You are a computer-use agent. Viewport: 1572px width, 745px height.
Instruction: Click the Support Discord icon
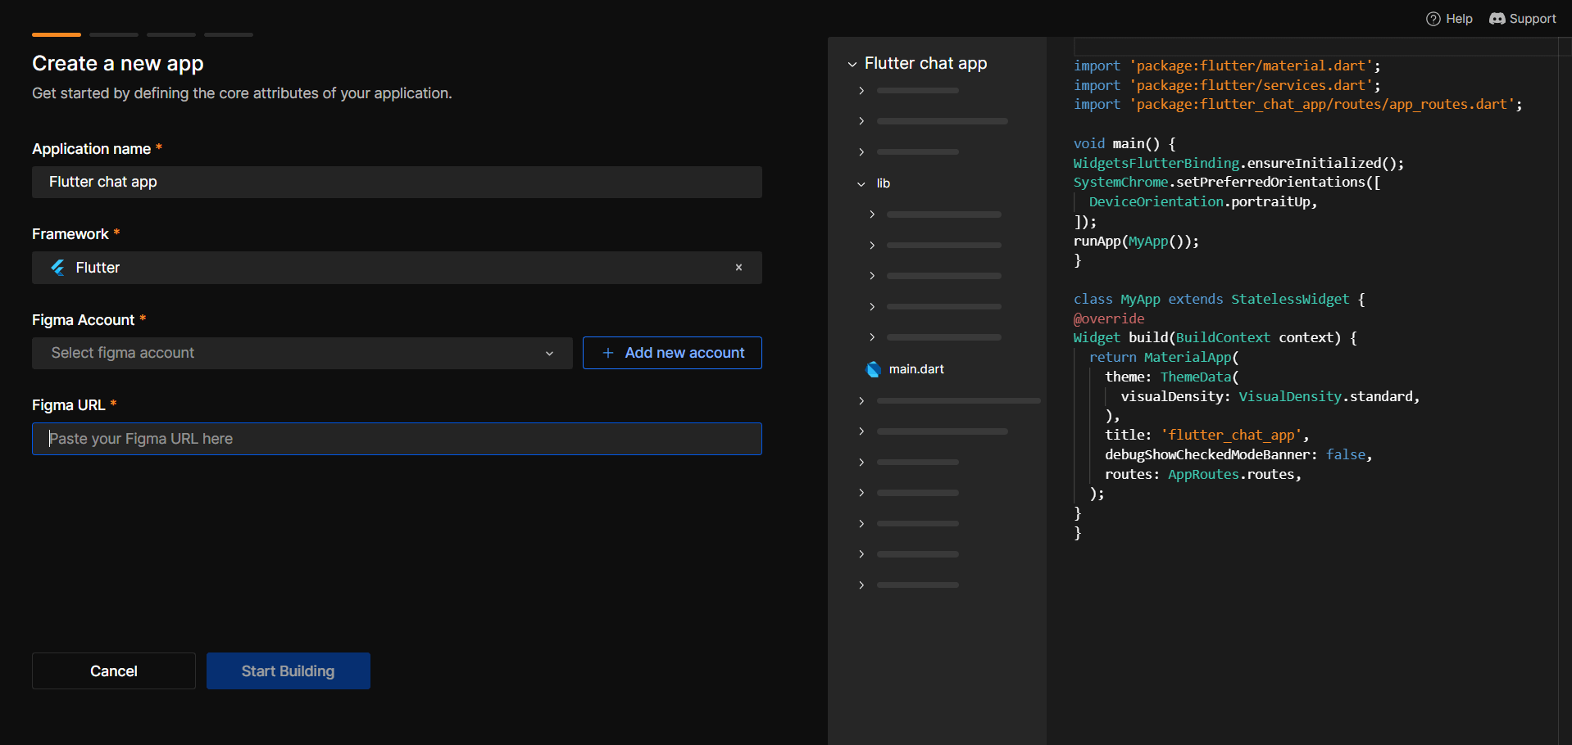1497,19
